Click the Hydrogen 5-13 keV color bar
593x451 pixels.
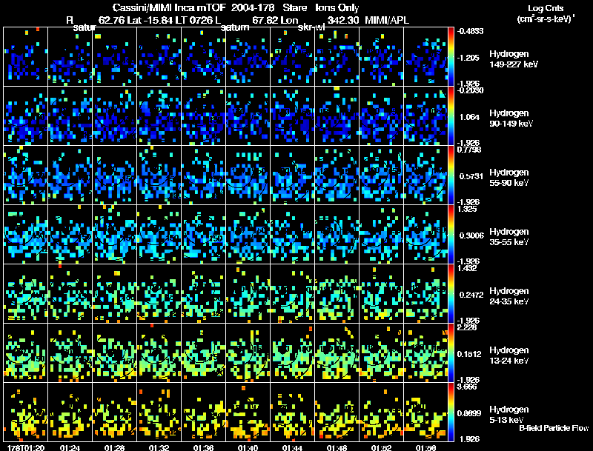(451, 412)
